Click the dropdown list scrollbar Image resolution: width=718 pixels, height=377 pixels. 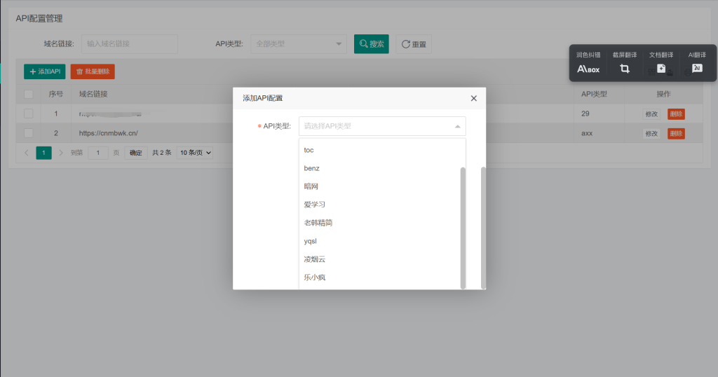click(463, 228)
